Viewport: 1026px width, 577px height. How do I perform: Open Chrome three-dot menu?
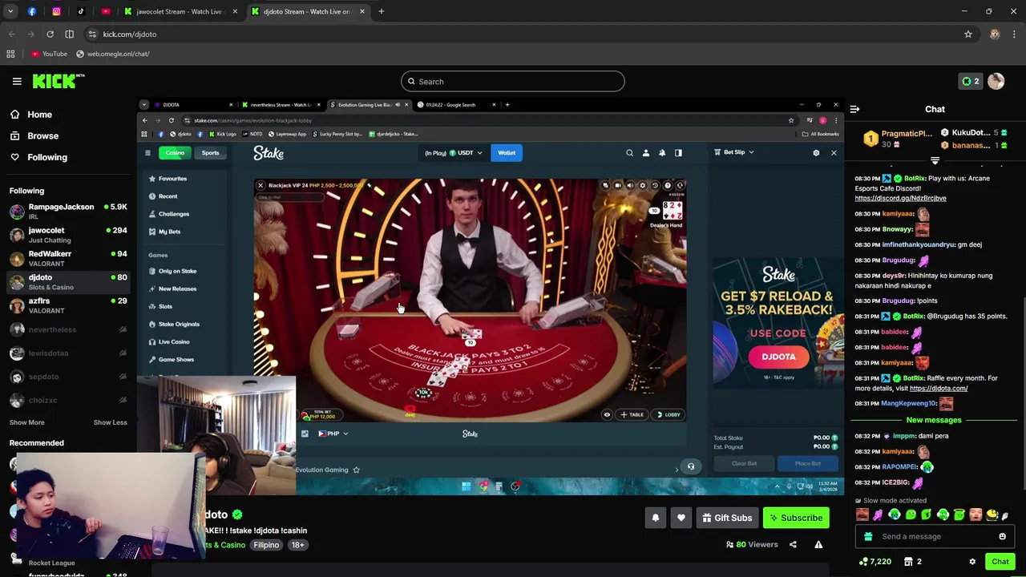(1014, 34)
